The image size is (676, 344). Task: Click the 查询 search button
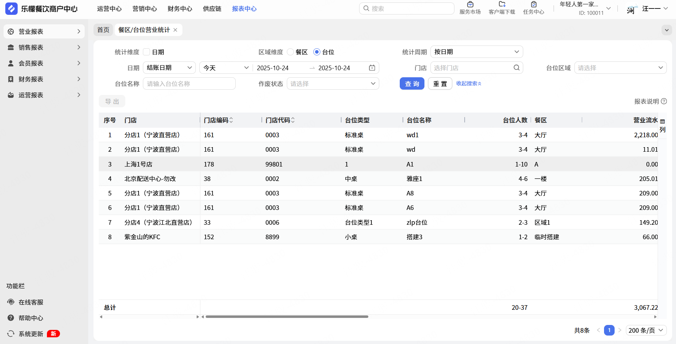pyautogui.click(x=412, y=84)
